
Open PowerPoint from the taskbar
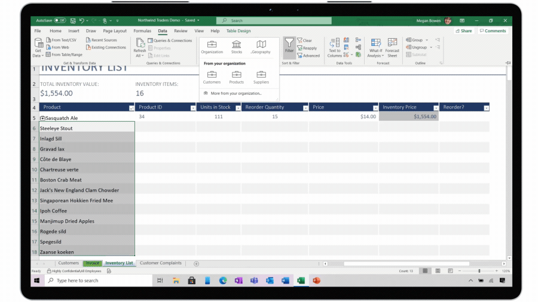(x=316, y=281)
